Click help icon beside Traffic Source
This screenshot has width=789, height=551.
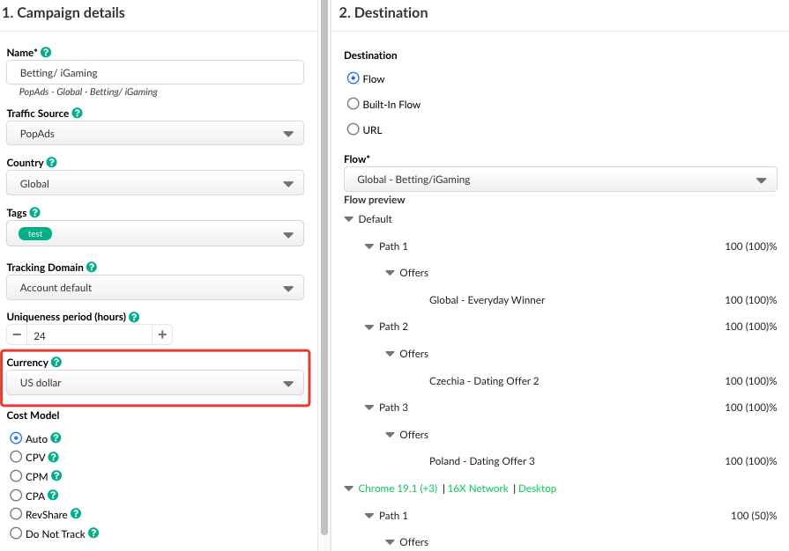(78, 114)
